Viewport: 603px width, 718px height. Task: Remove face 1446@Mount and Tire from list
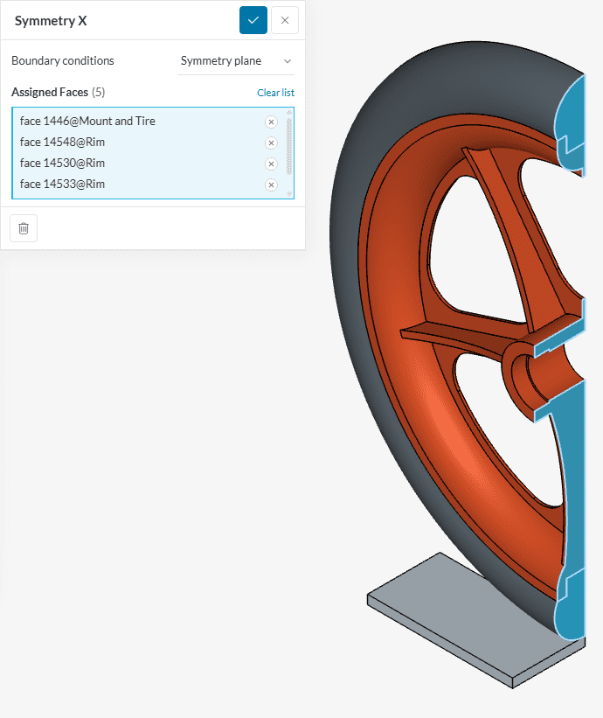tap(271, 122)
